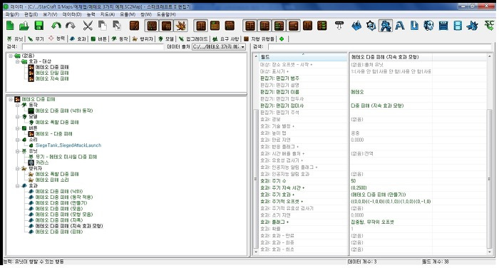Viewport: 499px width, 268px height.
Task: Open the 도움말(H) menu
Action: pyautogui.click(x=166, y=14)
